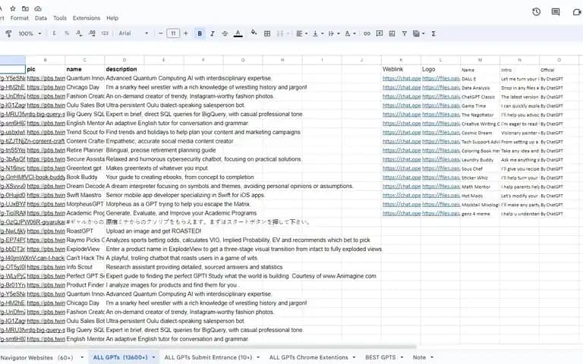This screenshot has width=583, height=364.
Task: Open the pbs.twin link in the RoastGPT row
Action: pyautogui.click(x=46, y=231)
